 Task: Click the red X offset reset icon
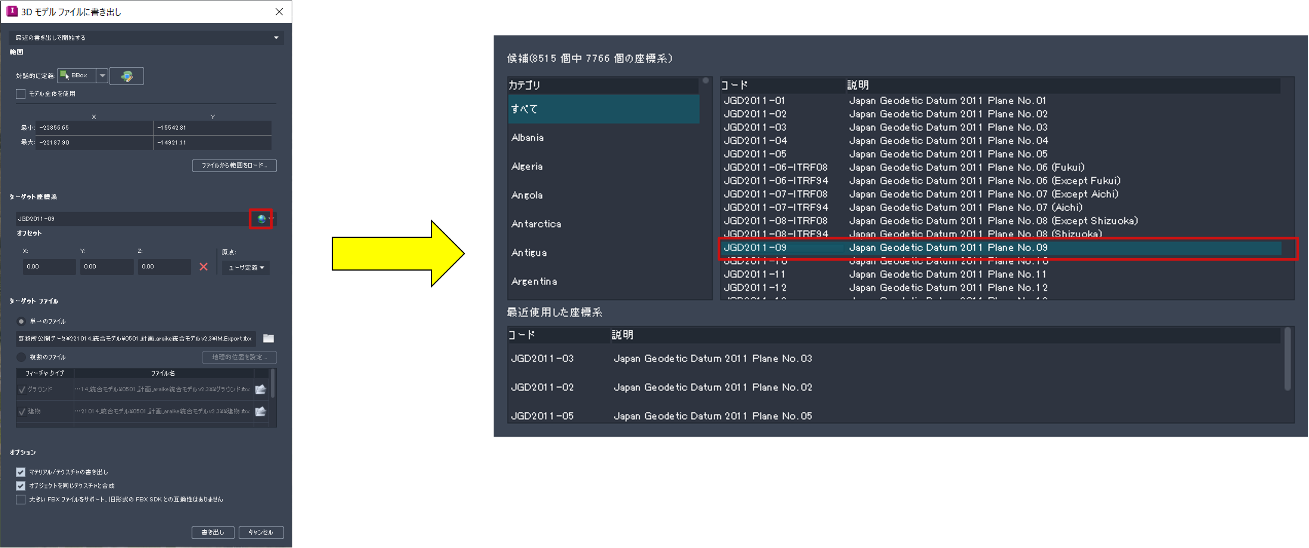203,267
